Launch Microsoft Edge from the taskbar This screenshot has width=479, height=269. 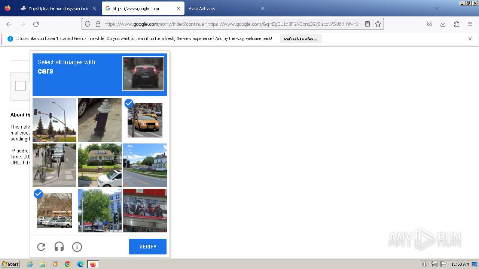(x=80, y=264)
